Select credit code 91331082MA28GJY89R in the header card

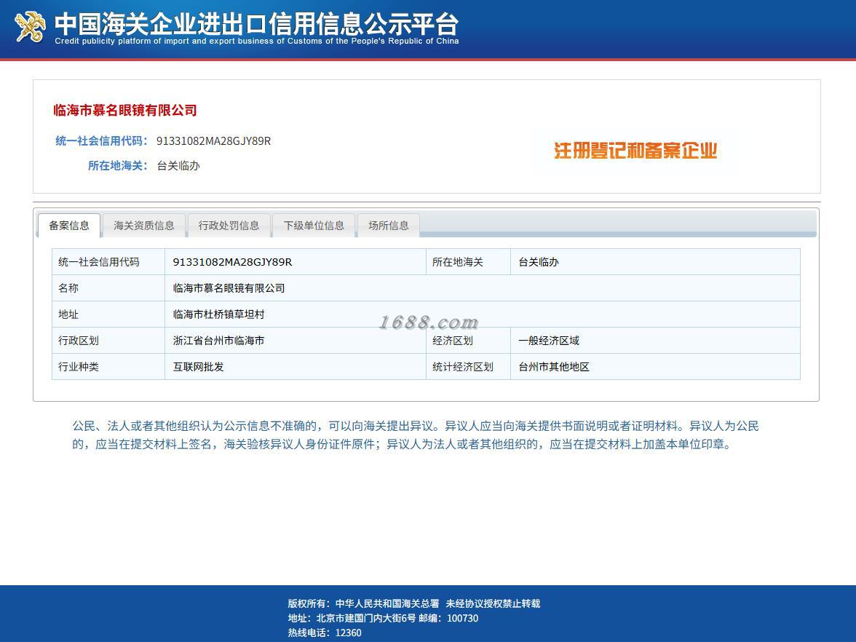(x=213, y=141)
